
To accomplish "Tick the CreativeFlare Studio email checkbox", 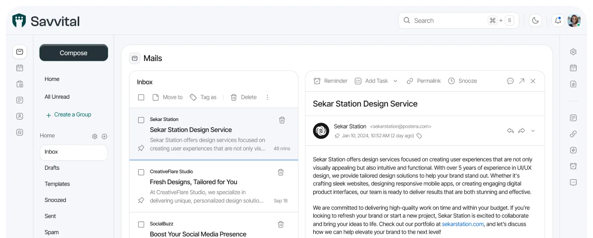I will coord(141,172).
